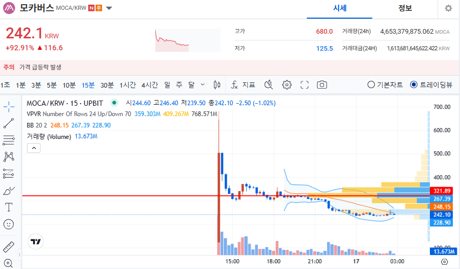Toggle fullscreen chart mode
460x269 pixels.
pyautogui.click(x=305, y=85)
